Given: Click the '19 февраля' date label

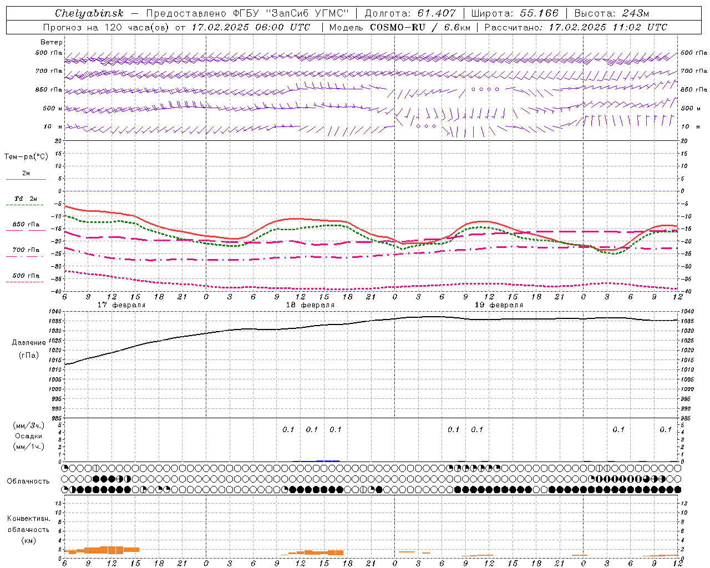Looking at the screenshot, I should (499, 305).
